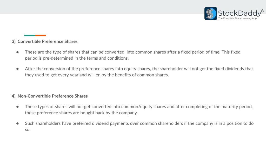Image resolution: width=266 pixels, height=150 pixels.
Task: Click the paragraph starting 'These types of shares'
Action: (139, 110)
